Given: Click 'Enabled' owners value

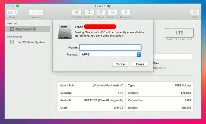Looking at the screenshot, I should 186,93.
